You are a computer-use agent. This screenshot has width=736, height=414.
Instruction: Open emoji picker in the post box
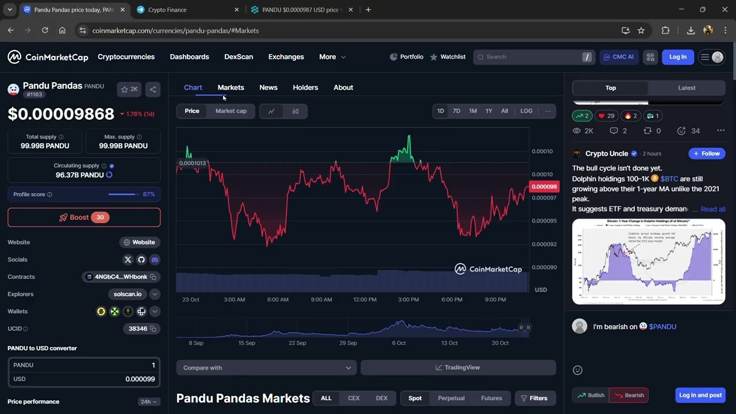578,370
